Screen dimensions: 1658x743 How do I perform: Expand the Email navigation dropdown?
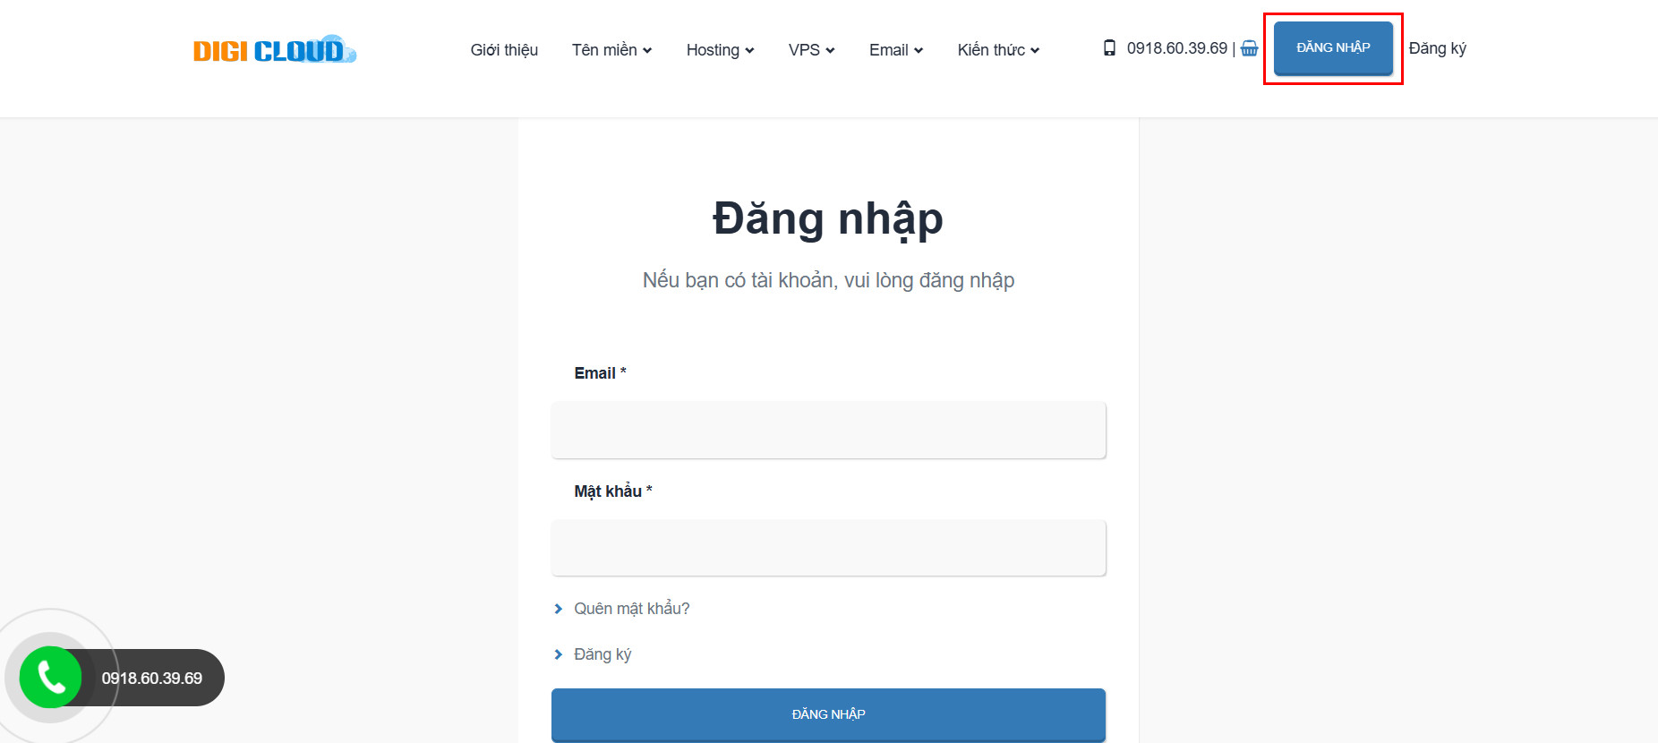point(895,50)
